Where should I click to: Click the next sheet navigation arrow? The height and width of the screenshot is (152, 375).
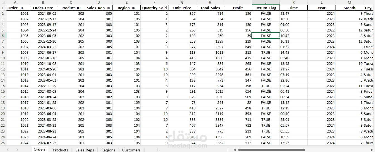[17, 150]
